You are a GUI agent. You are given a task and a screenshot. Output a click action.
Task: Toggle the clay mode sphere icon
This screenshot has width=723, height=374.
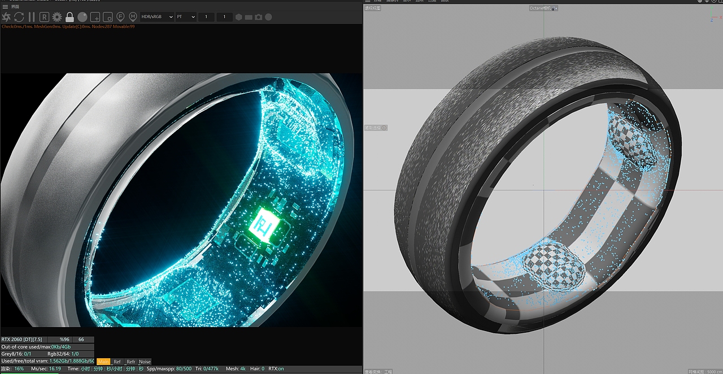tap(82, 17)
